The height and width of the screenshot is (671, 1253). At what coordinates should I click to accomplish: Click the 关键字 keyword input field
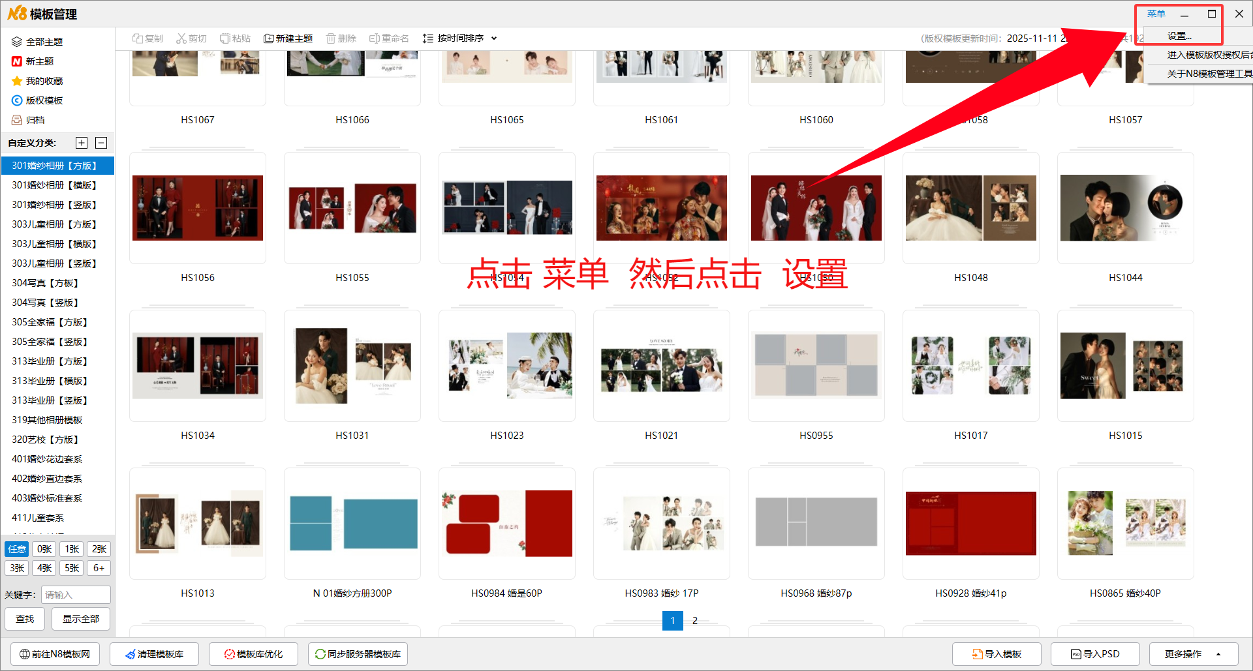point(76,595)
